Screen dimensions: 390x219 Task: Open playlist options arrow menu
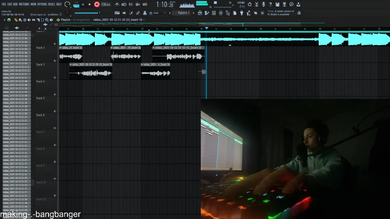[x=5, y=20]
